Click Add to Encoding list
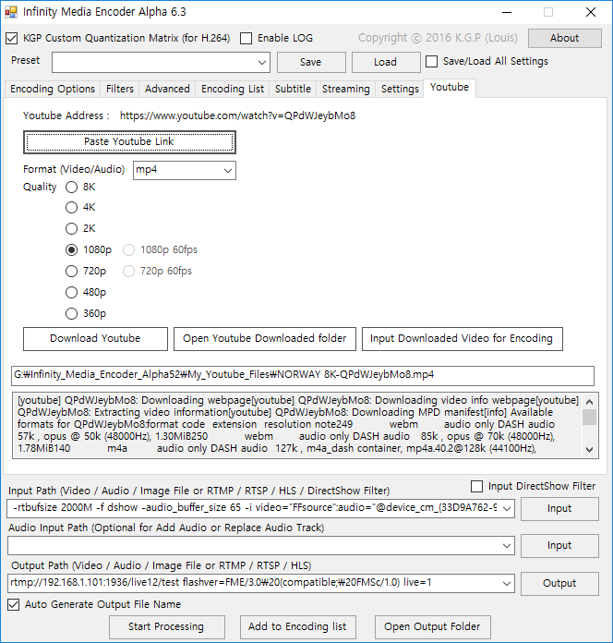Viewport: 613px width, 643px height. click(298, 627)
